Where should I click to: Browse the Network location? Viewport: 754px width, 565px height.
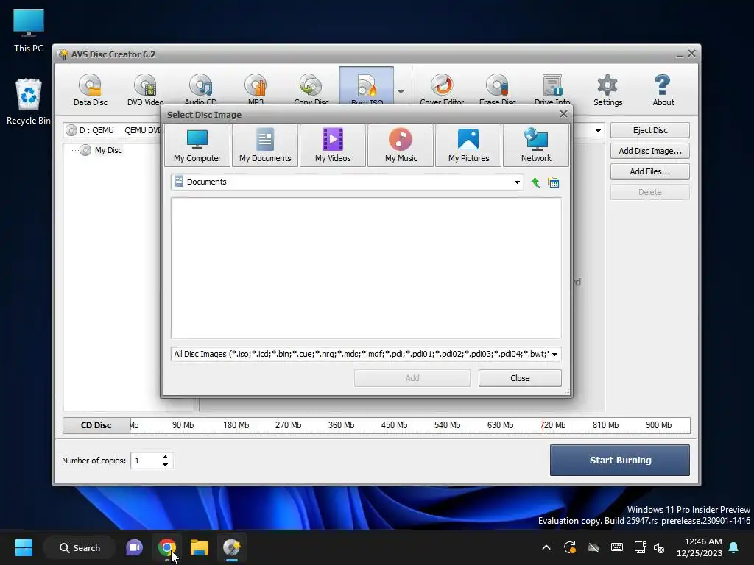[x=536, y=146]
